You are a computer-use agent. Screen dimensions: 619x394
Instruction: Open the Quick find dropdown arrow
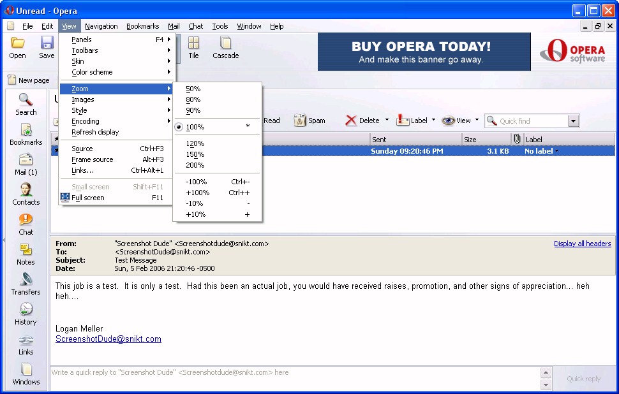[574, 120]
